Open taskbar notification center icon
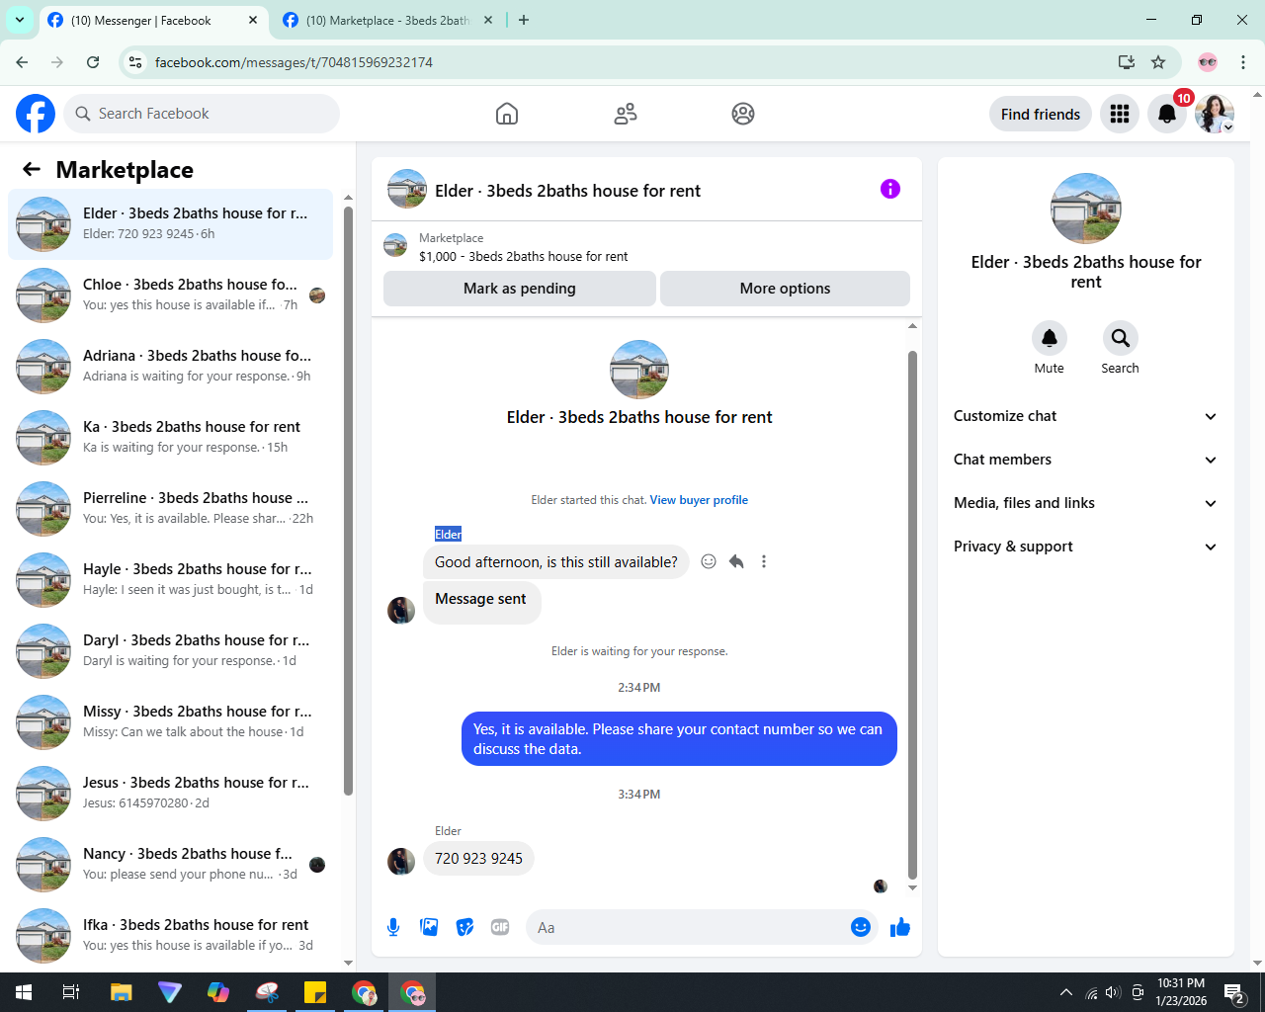Image resolution: width=1265 pixels, height=1012 pixels. 1233,993
